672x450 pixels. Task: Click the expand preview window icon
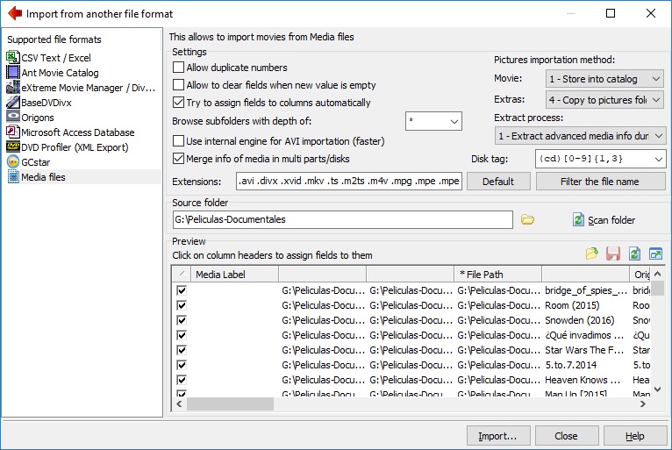pyautogui.click(x=655, y=254)
